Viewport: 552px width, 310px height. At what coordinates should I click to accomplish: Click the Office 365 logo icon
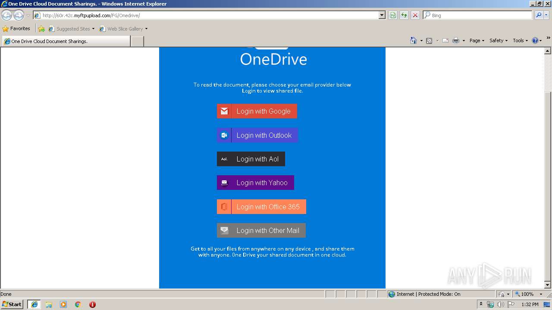tap(224, 207)
